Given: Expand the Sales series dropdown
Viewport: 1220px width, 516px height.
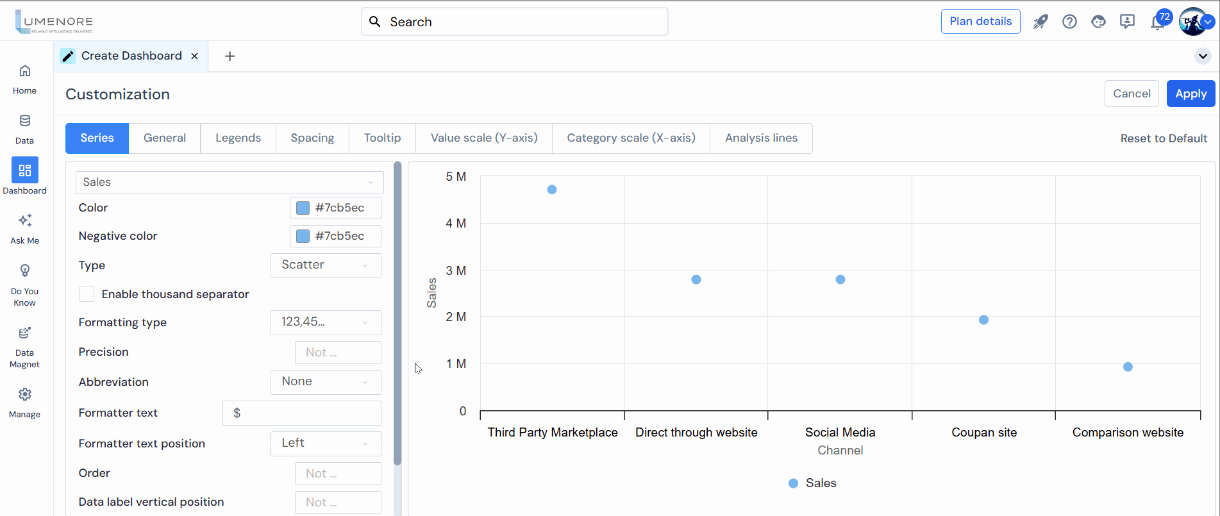Looking at the screenshot, I should point(230,183).
